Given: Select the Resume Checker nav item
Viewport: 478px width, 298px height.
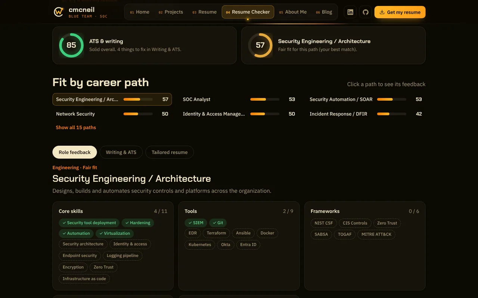Looking at the screenshot, I should point(248,12).
